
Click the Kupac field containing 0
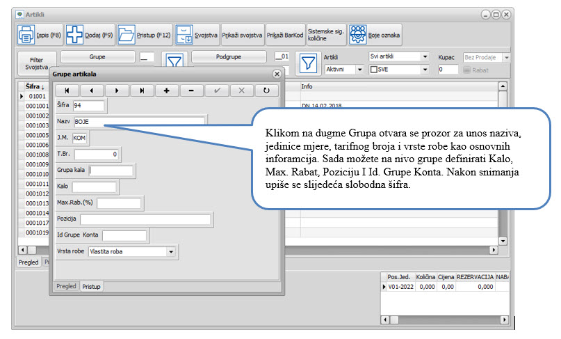[448, 70]
